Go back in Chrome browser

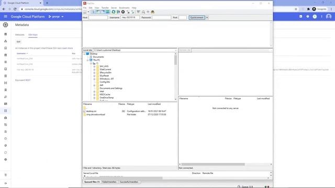[4, 9]
